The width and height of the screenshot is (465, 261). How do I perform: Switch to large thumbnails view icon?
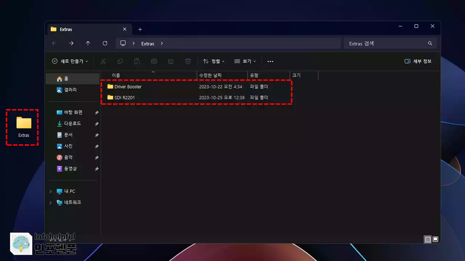click(435, 239)
